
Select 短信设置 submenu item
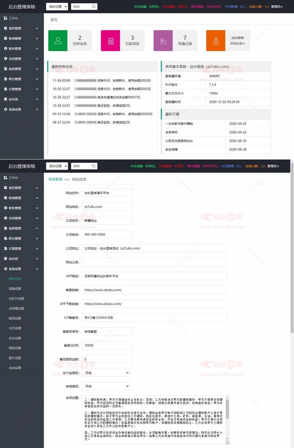click(15, 318)
